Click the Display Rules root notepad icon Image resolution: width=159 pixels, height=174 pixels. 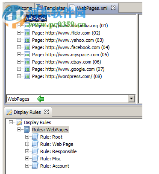tap(19, 122)
